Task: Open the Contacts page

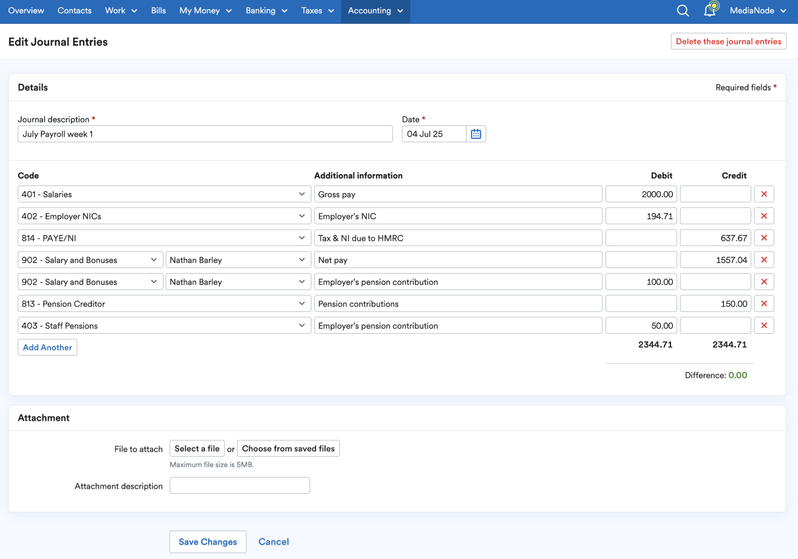Action: pyautogui.click(x=74, y=11)
